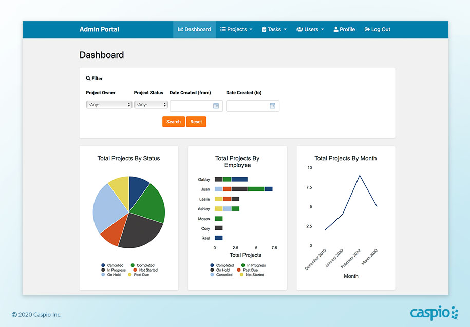Screen dimensions: 470x327
Task: Expand the Project Status dropdown
Action: (x=151, y=105)
